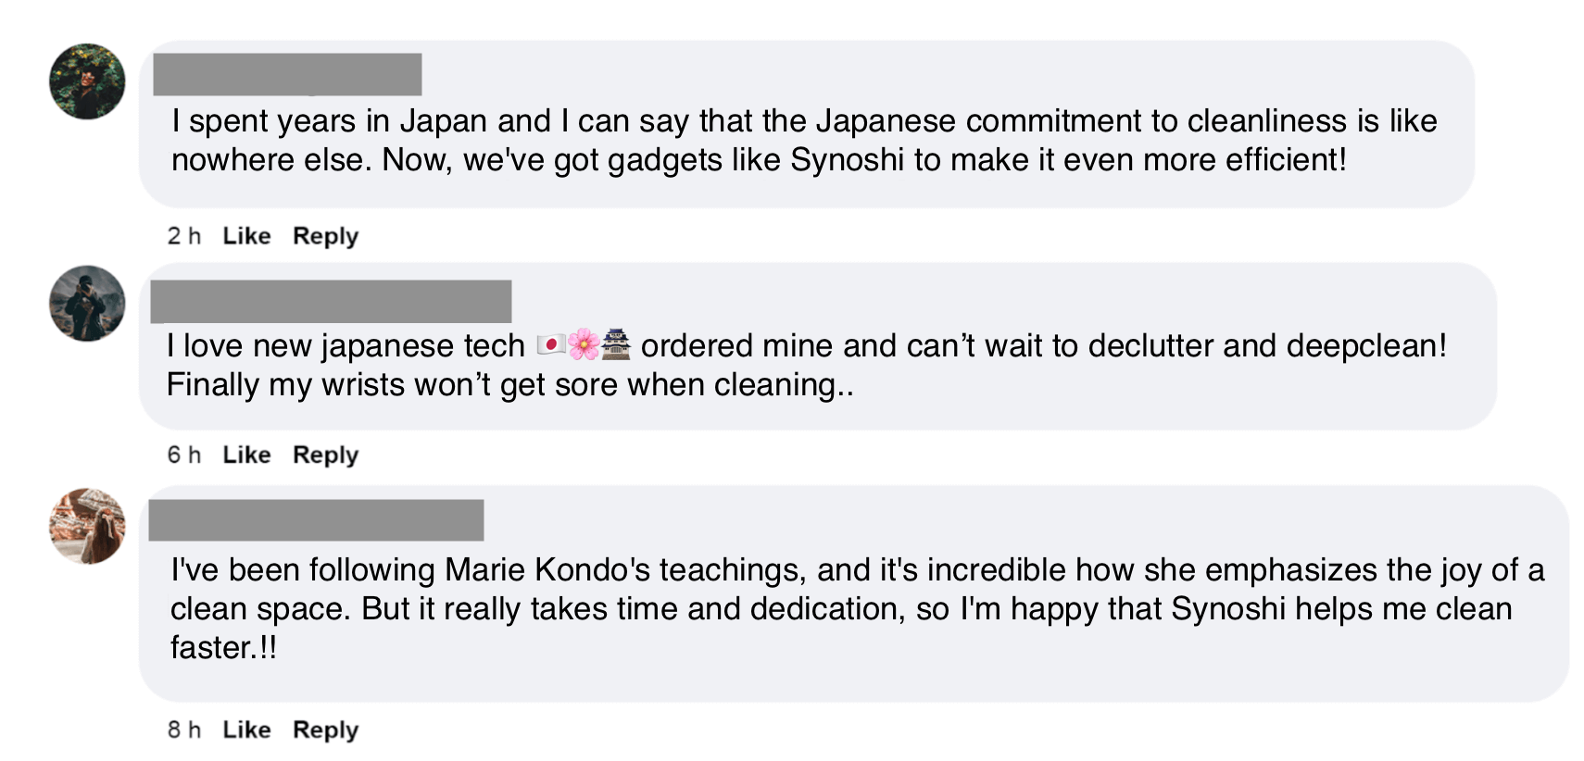Like the comment about years in Japan
1584x761 pixels.
tap(246, 236)
